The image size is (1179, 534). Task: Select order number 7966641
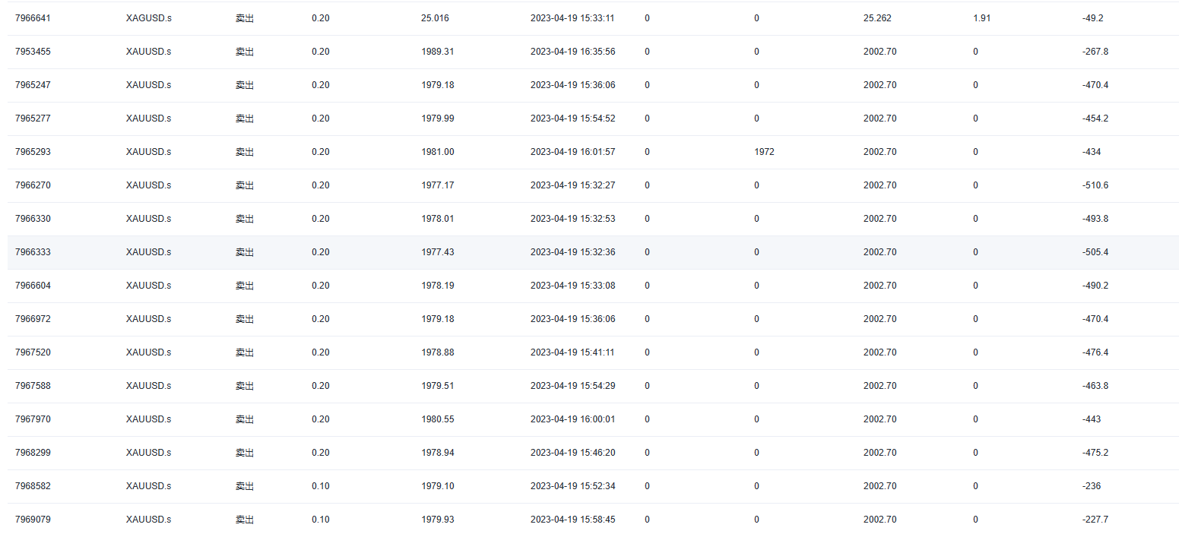coord(33,18)
